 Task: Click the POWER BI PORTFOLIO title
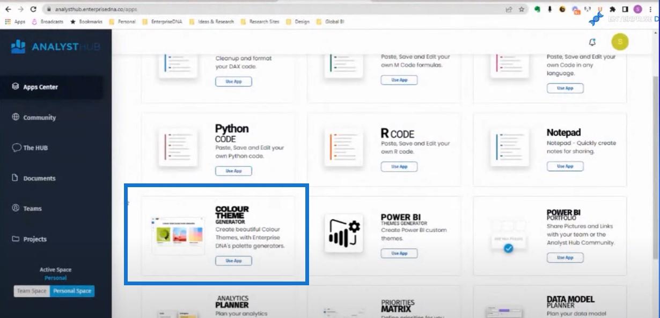point(563,215)
